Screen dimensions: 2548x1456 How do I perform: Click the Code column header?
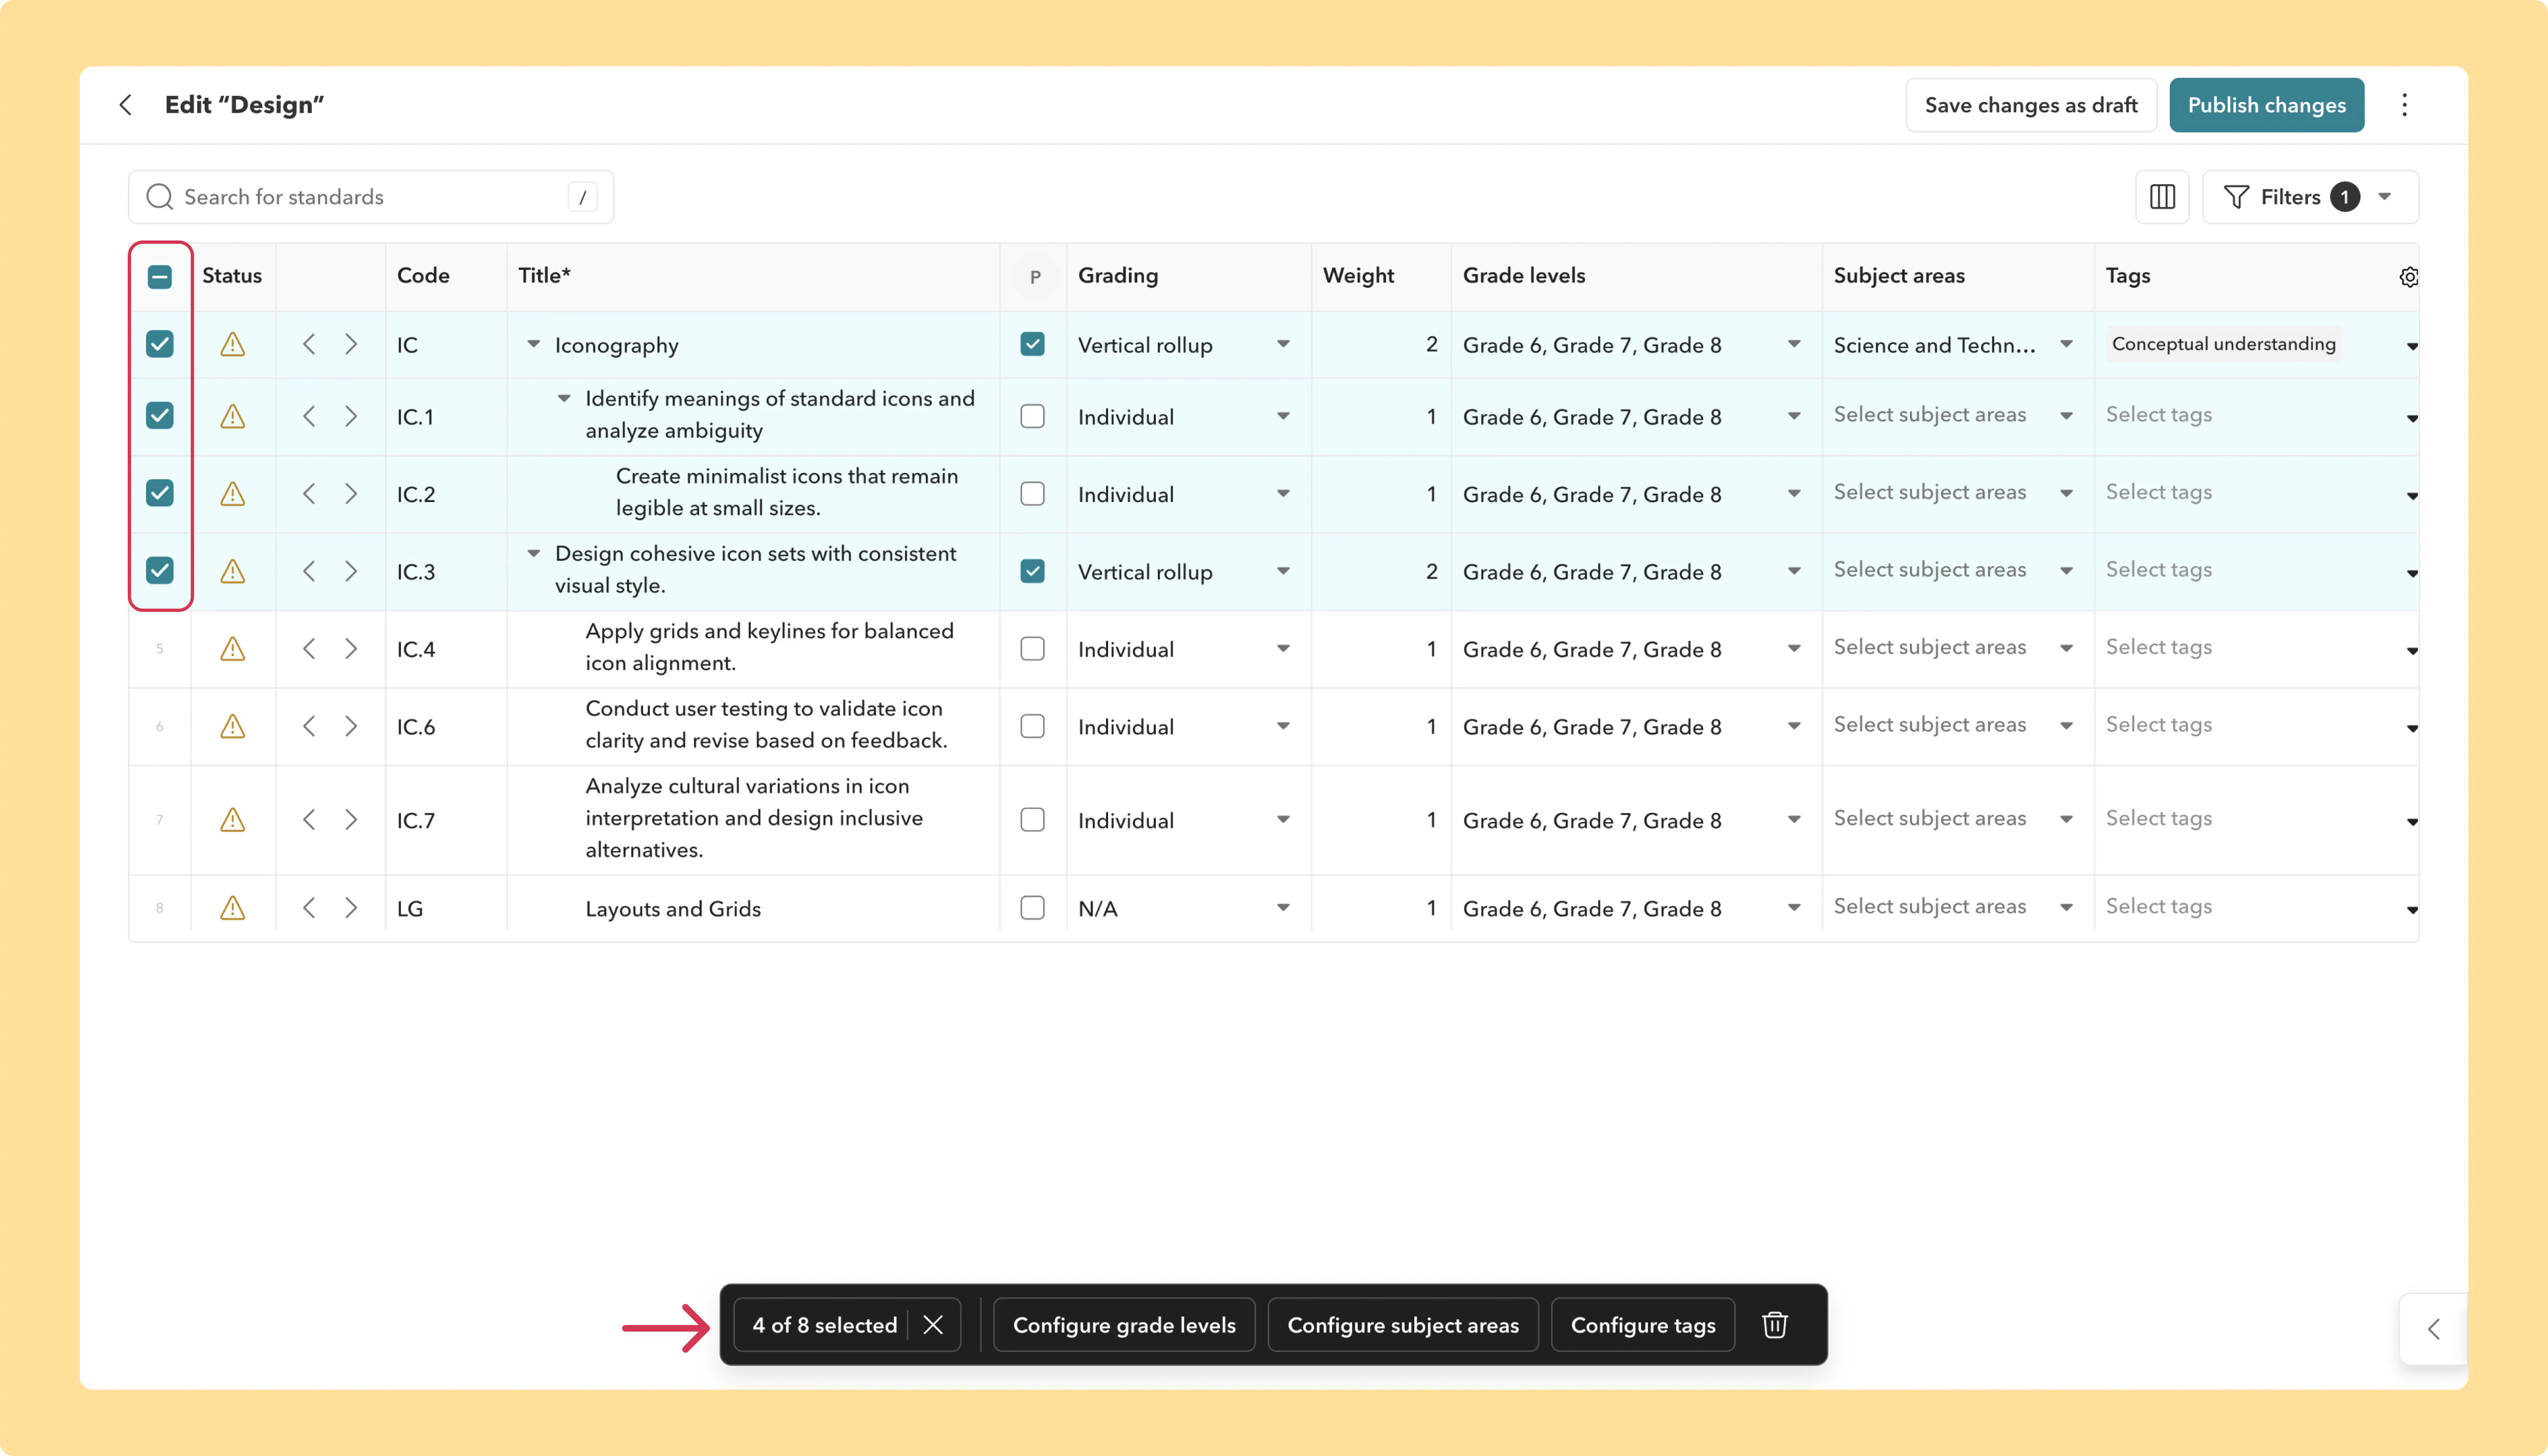click(x=423, y=276)
